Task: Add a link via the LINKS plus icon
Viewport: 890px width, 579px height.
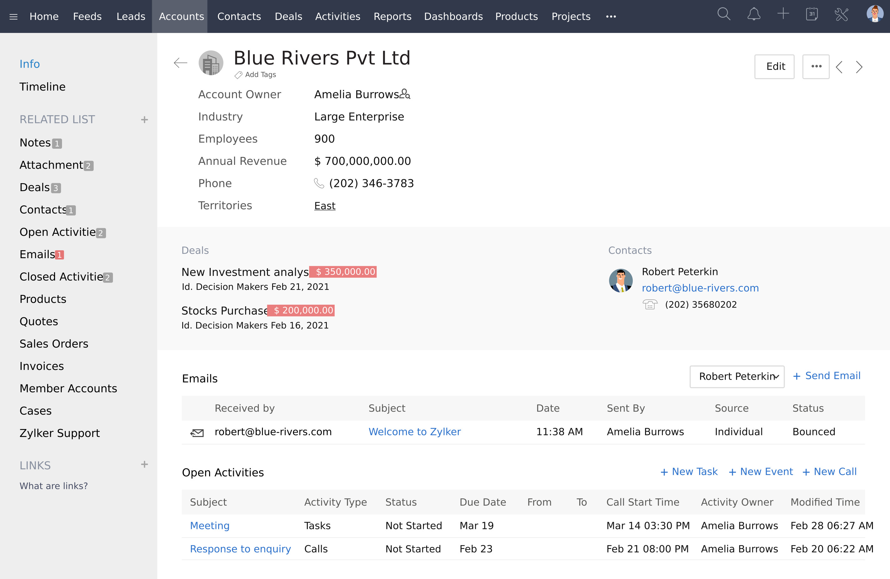Action: point(144,464)
